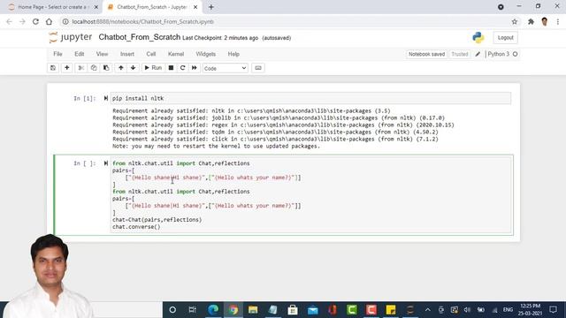Open the Chrome profile avatar

point(545,21)
